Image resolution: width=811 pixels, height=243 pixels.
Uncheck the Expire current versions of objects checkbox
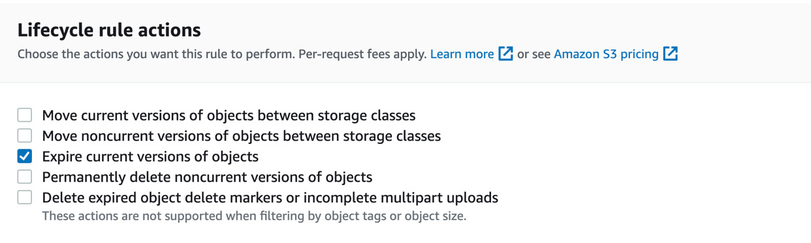25,156
